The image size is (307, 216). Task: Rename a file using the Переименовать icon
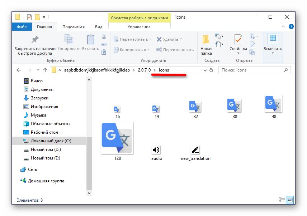160,49
